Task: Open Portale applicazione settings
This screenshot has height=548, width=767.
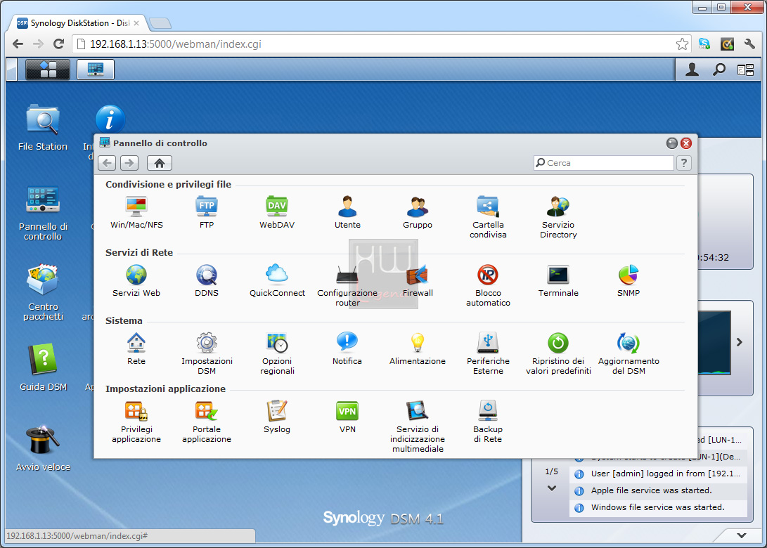Action: (207, 422)
